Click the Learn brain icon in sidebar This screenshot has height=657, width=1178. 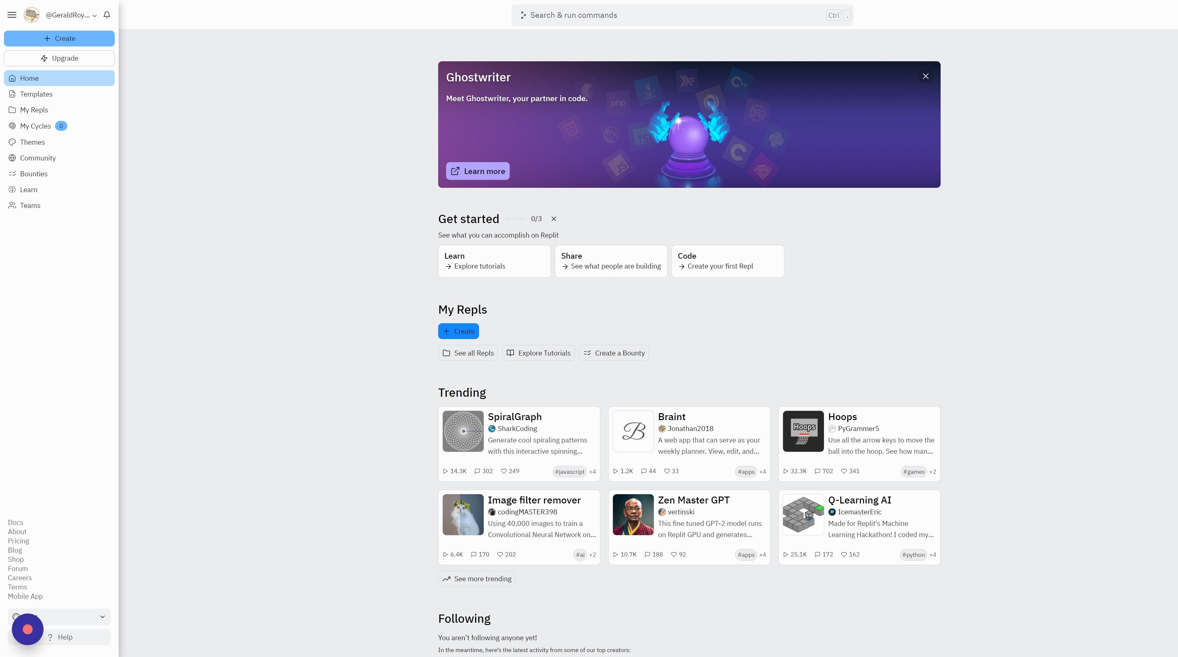click(12, 189)
